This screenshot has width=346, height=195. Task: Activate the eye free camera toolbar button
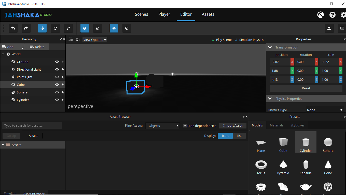(114, 28)
